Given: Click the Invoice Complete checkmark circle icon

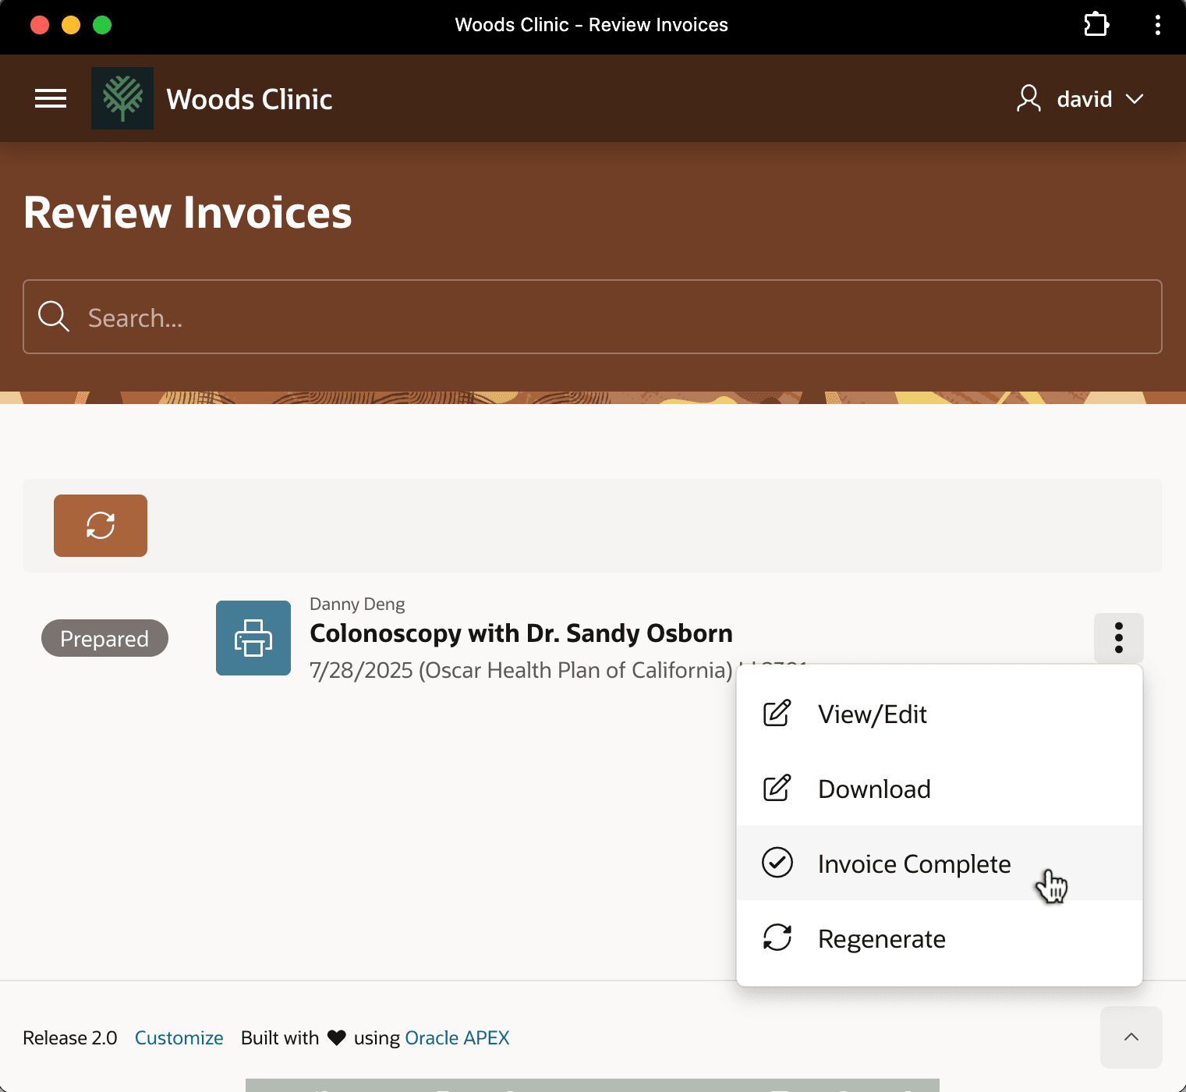Looking at the screenshot, I should [x=777, y=863].
